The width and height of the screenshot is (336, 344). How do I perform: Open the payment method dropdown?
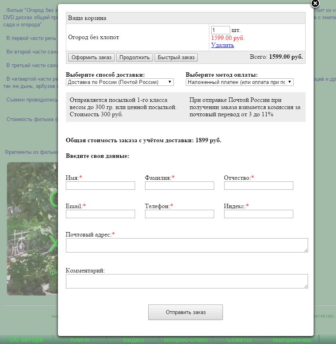click(x=239, y=82)
